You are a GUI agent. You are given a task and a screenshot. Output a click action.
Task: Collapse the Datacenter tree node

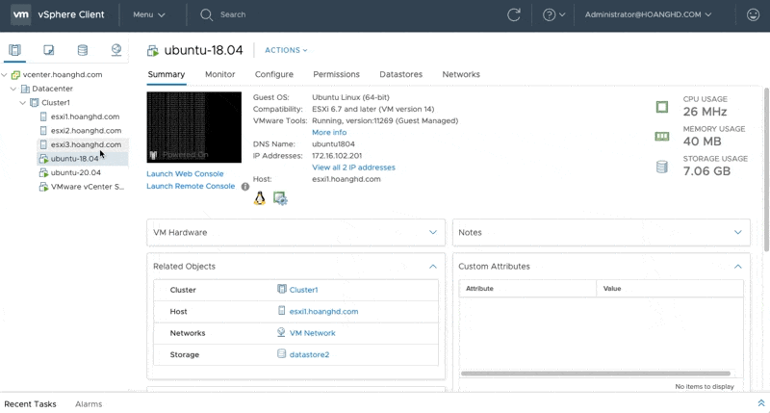pyautogui.click(x=13, y=89)
